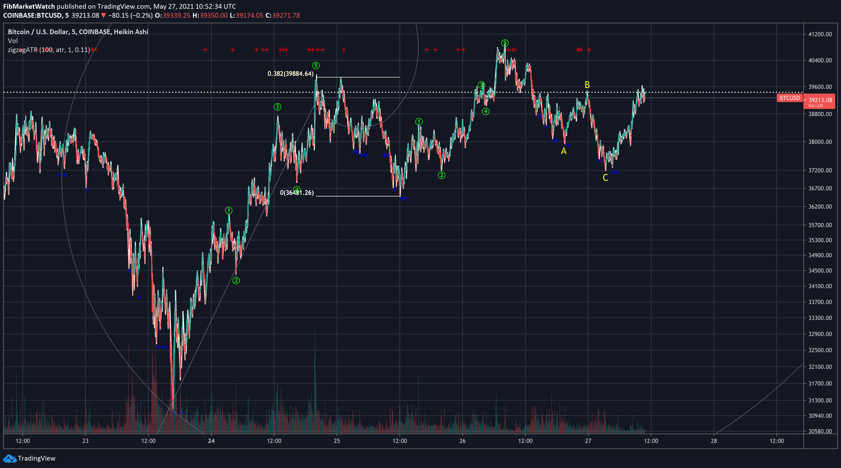Click date 23 on the time axis

86,441
